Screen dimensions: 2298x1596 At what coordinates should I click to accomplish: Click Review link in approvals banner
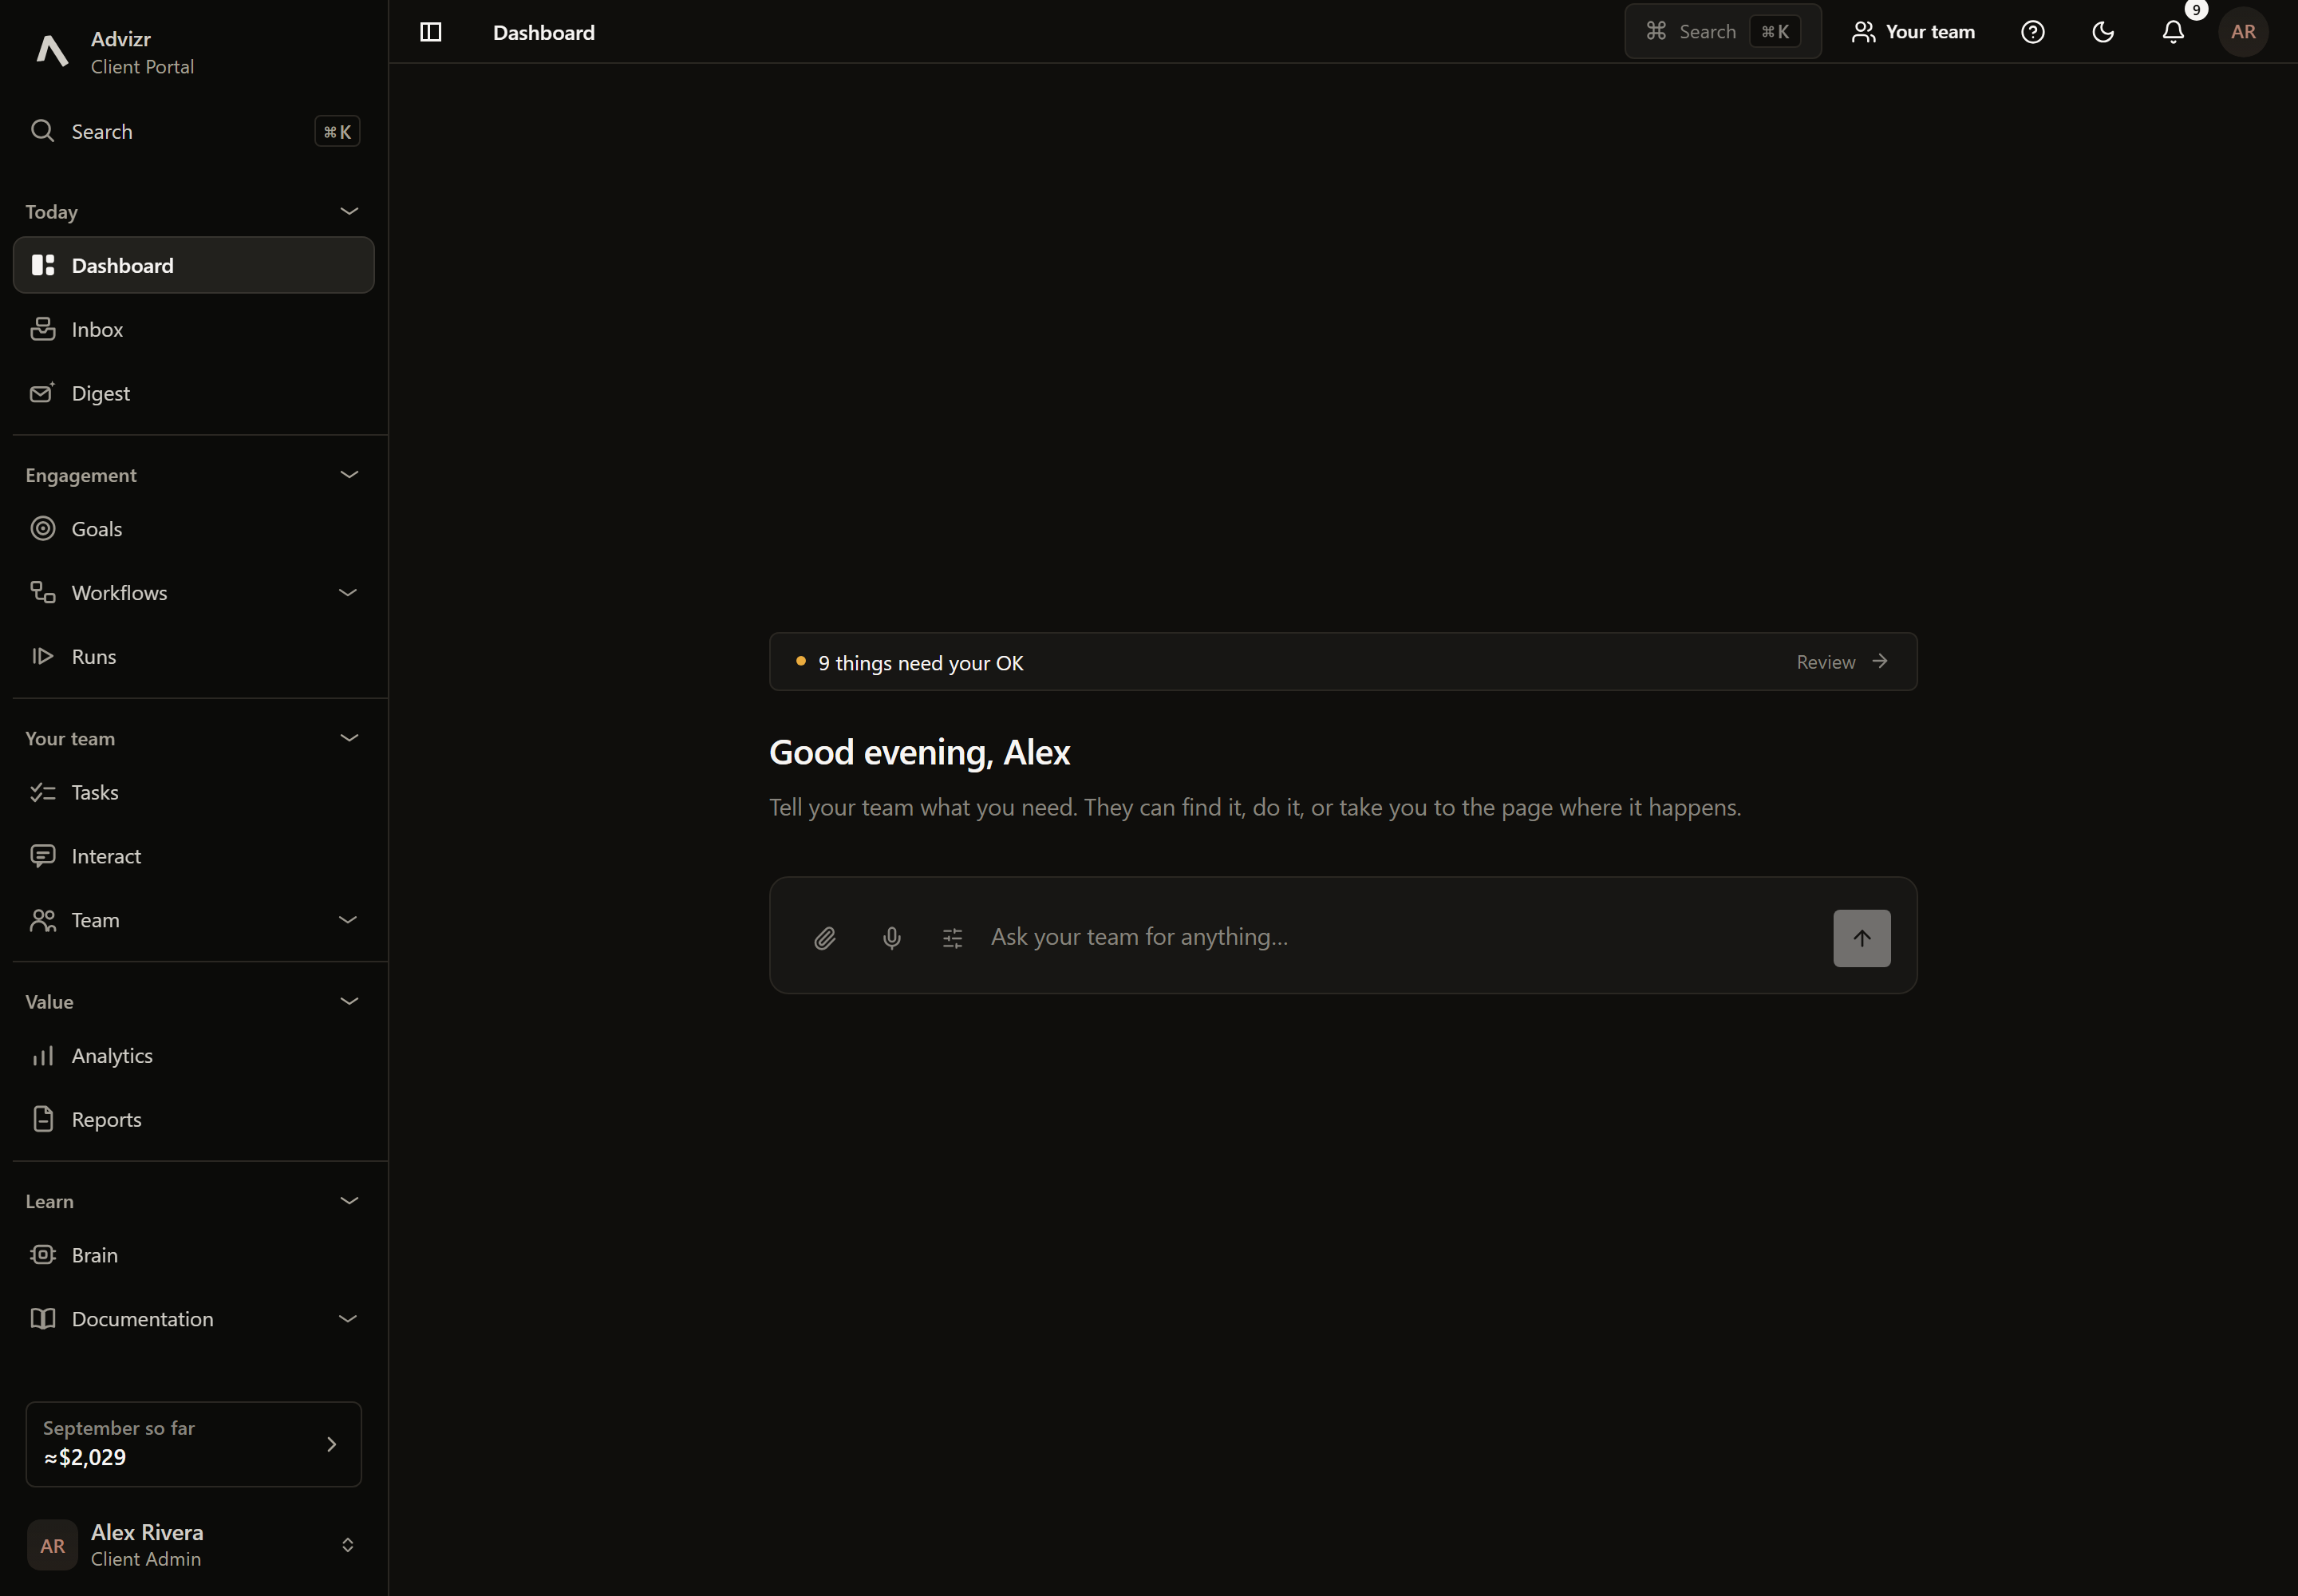[1841, 662]
